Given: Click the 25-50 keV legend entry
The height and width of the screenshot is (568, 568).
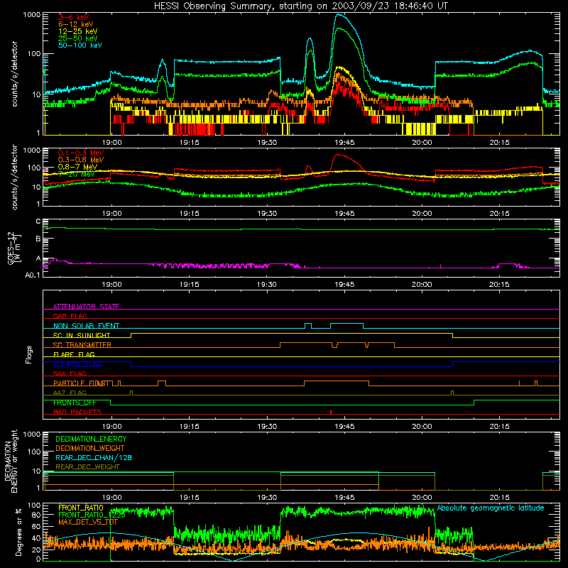Looking at the screenshot, I should (x=78, y=38).
